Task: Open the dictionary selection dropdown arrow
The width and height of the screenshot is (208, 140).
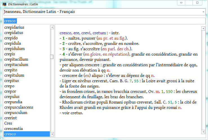Action: [203, 12]
